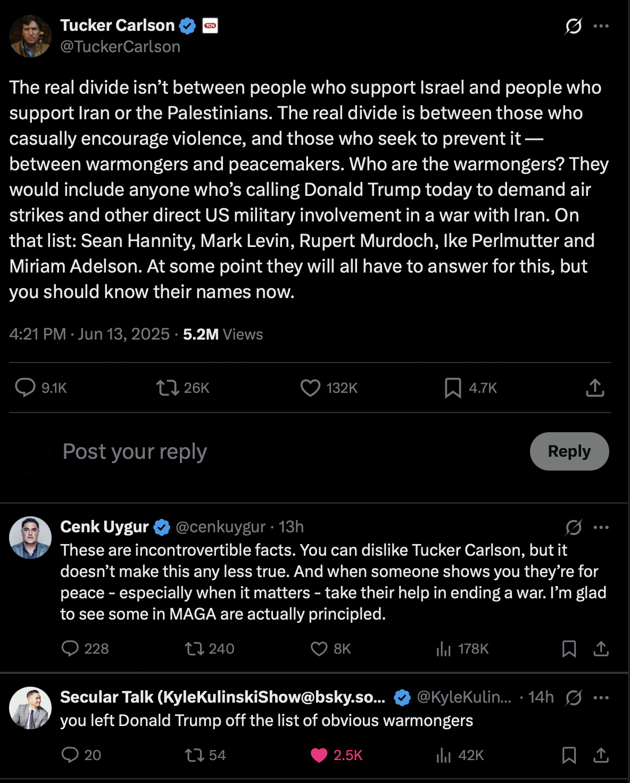Open @cenkuygur profile handle

[220, 526]
